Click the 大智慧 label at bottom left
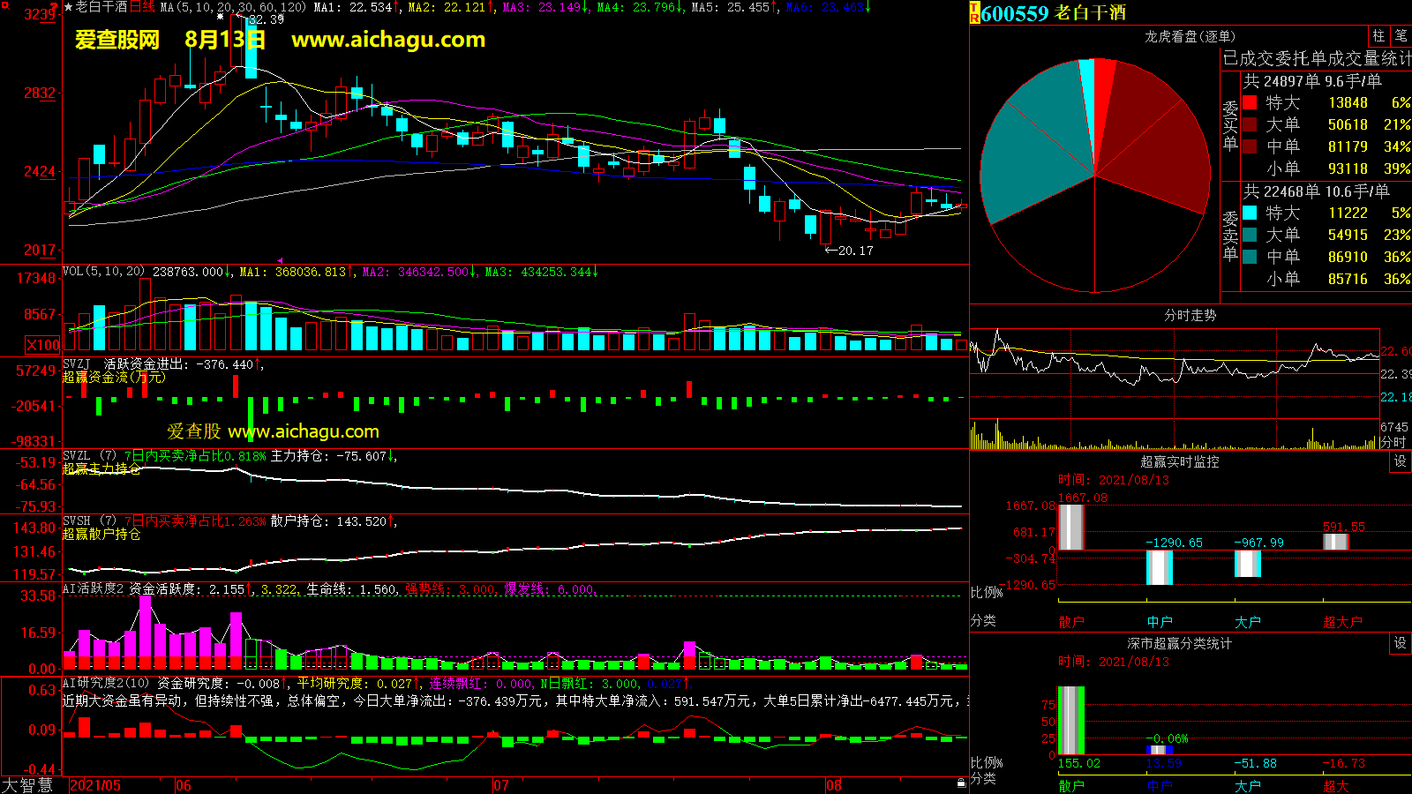 click(x=28, y=785)
